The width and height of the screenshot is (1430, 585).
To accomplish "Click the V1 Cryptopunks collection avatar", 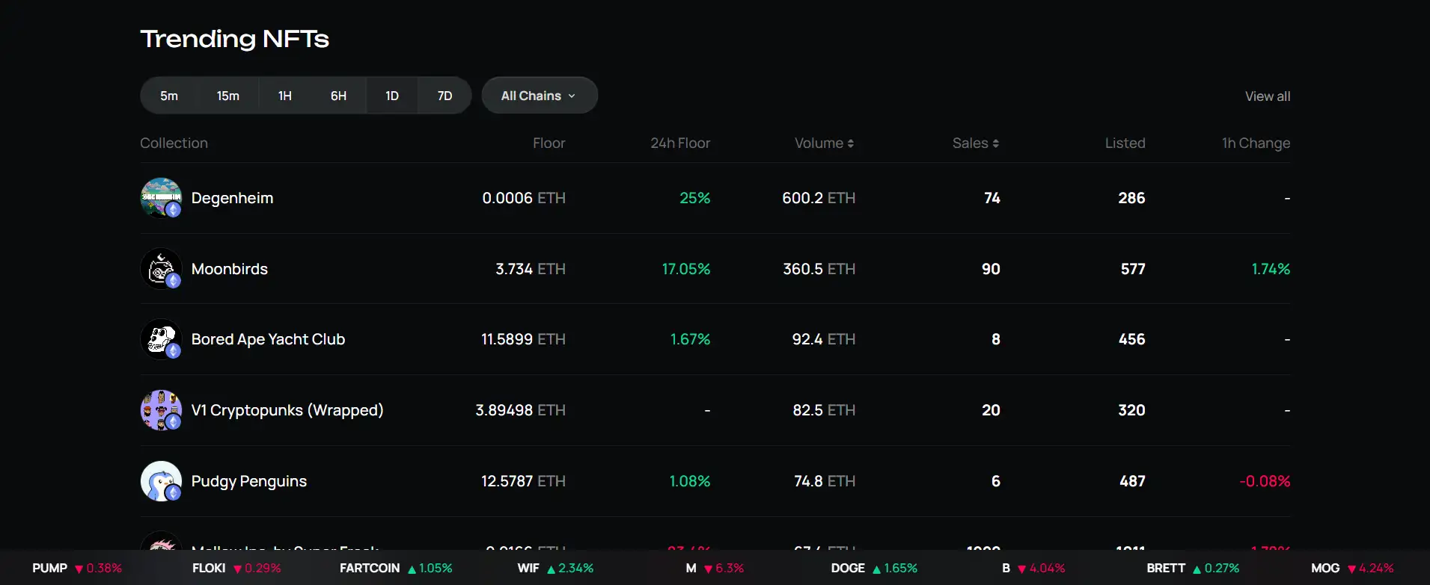I will coord(161,410).
